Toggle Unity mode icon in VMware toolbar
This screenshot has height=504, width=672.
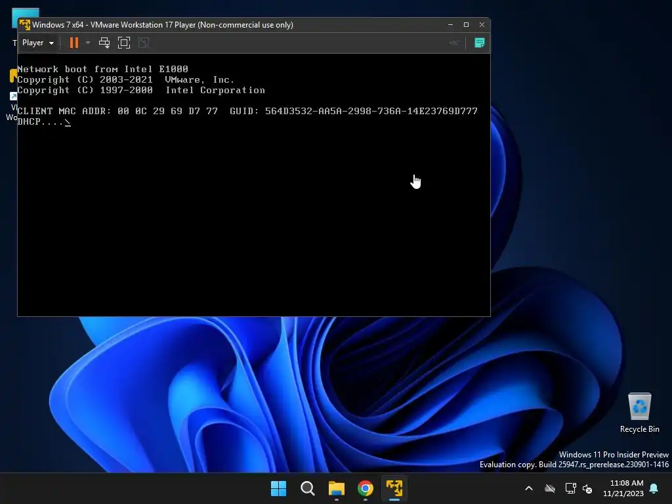[144, 43]
